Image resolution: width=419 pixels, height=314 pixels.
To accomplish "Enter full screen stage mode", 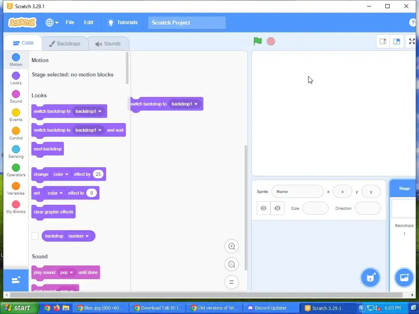I will pyautogui.click(x=412, y=41).
